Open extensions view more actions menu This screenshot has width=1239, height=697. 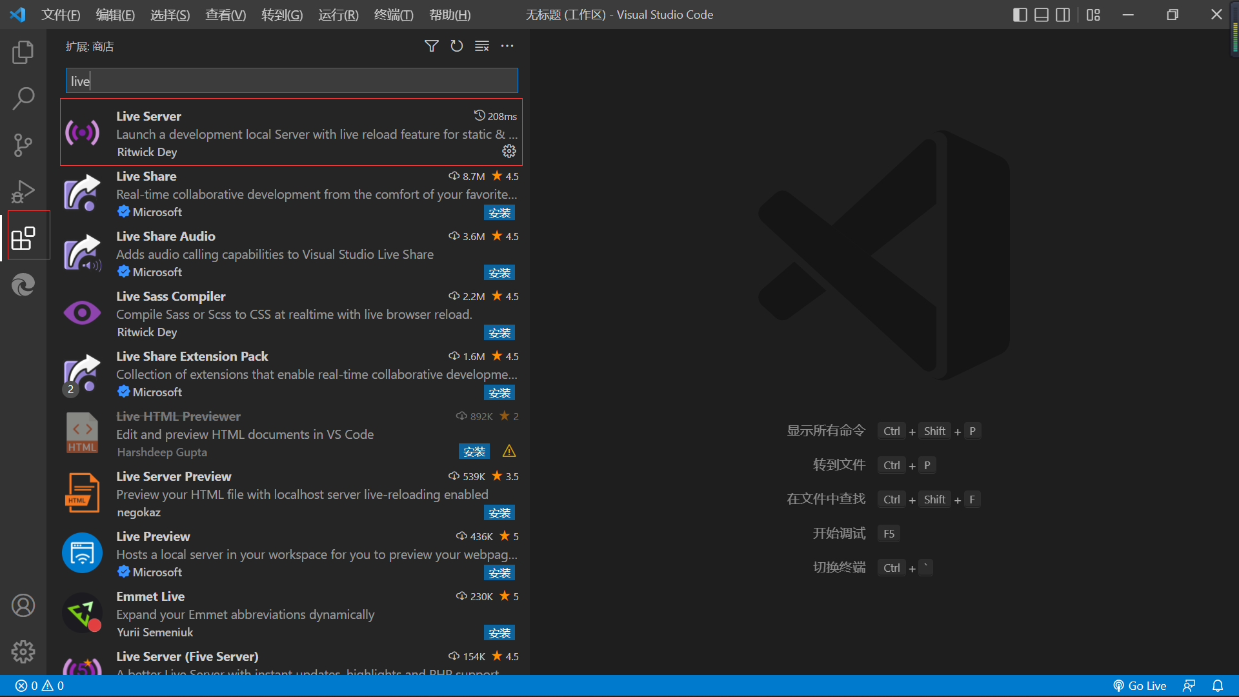click(507, 46)
